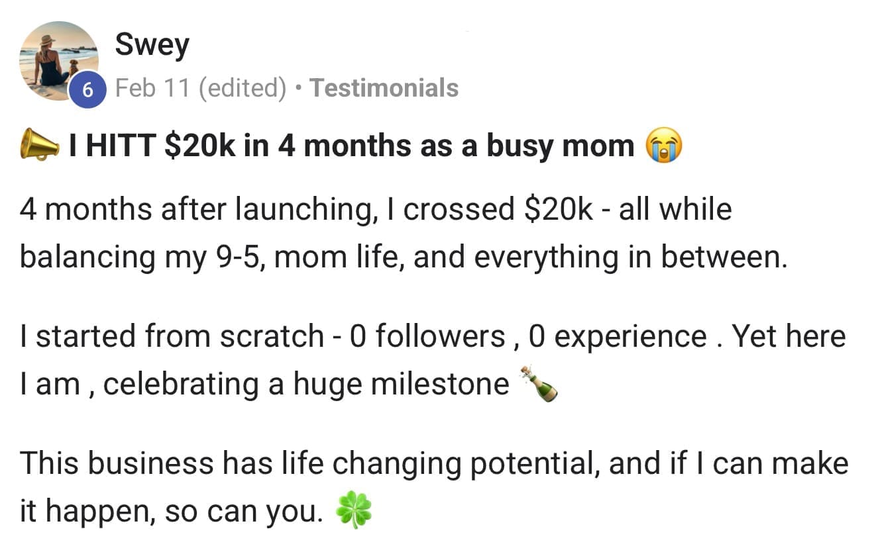
Task: Click the megaphone emoji in the title
Action: tap(40, 146)
